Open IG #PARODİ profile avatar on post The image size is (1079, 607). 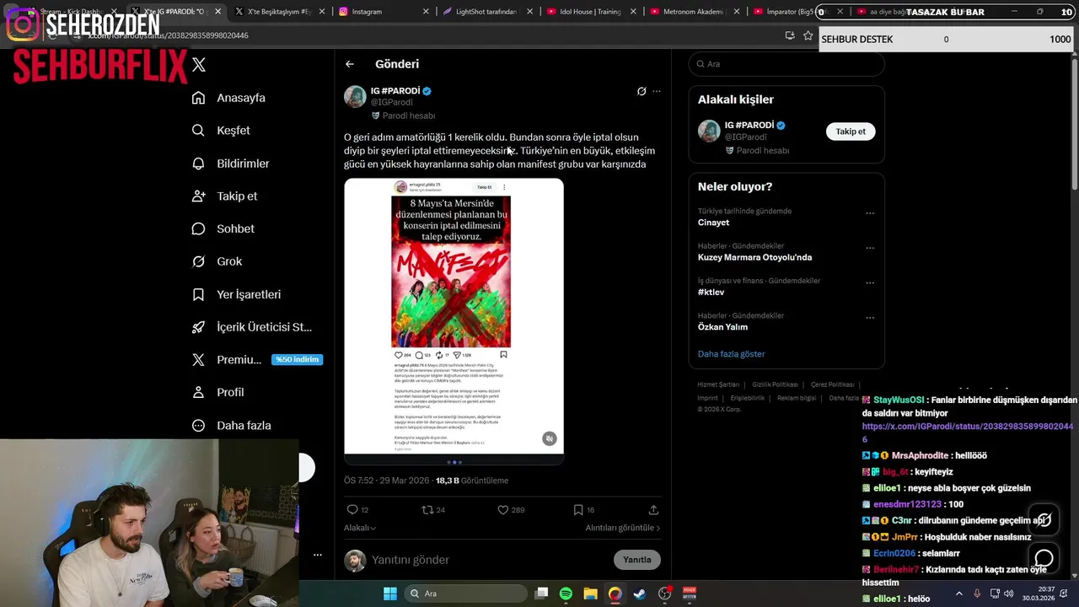[355, 96]
